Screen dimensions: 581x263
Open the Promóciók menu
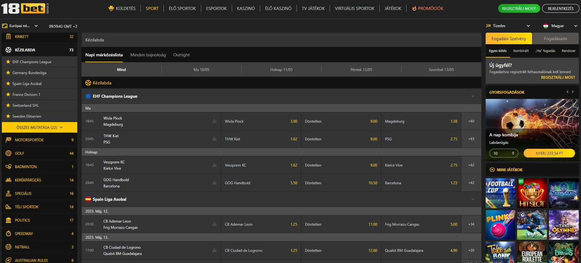pos(428,8)
